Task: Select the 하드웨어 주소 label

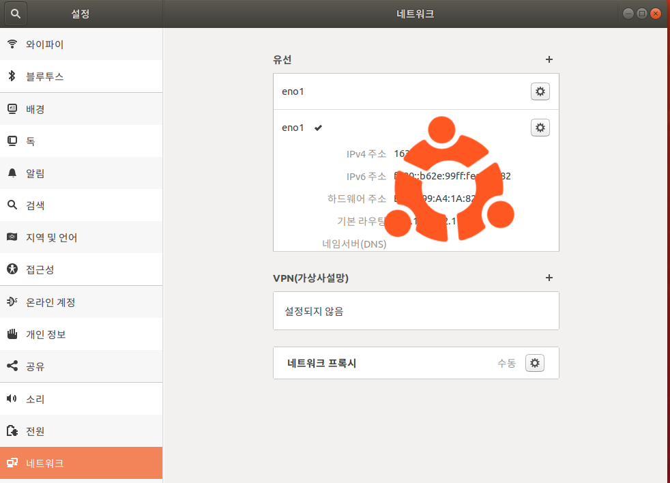Action: pos(357,199)
